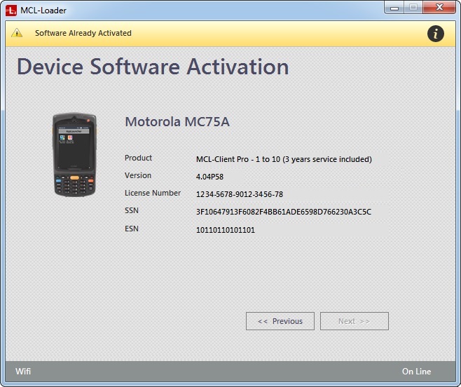Click the Software Already Activated message

83,33
